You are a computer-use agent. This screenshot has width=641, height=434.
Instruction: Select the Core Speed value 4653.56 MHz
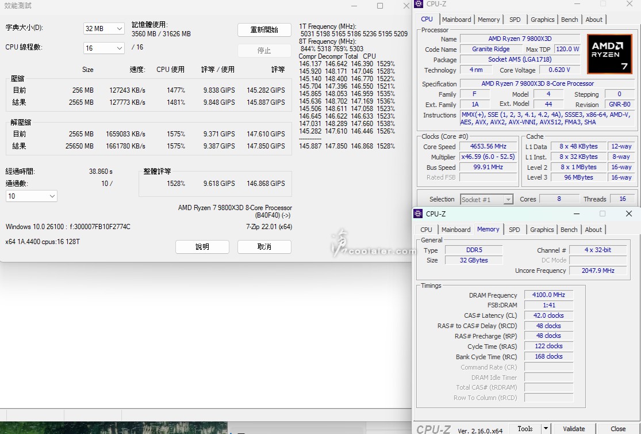click(488, 147)
